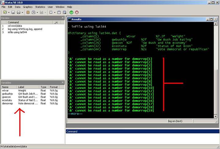The width and height of the screenshot is (220, 149).
Task: Click the Log begin/close toolbar icon
Action: tap(28, 12)
